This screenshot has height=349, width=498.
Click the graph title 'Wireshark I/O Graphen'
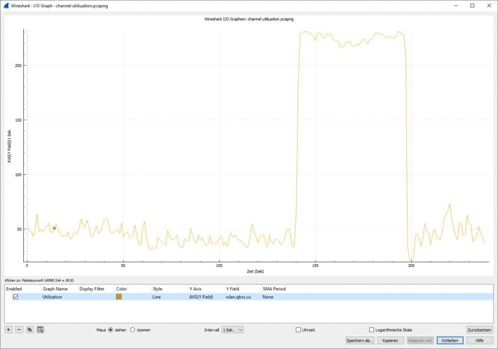(x=249, y=19)
